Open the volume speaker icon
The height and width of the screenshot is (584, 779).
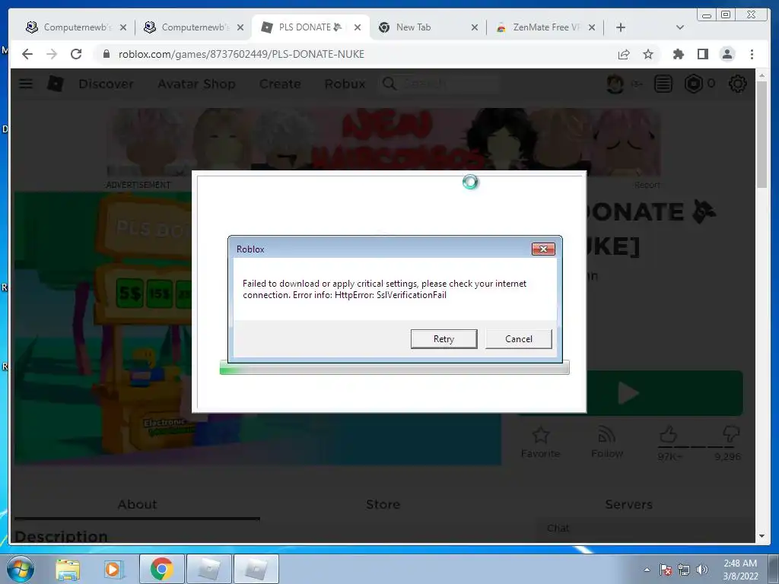coord(702,570)
